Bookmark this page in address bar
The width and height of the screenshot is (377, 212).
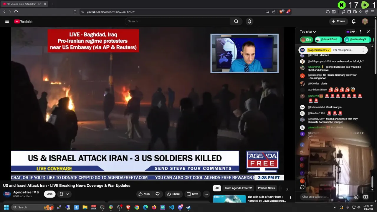[x=75, y=12]
